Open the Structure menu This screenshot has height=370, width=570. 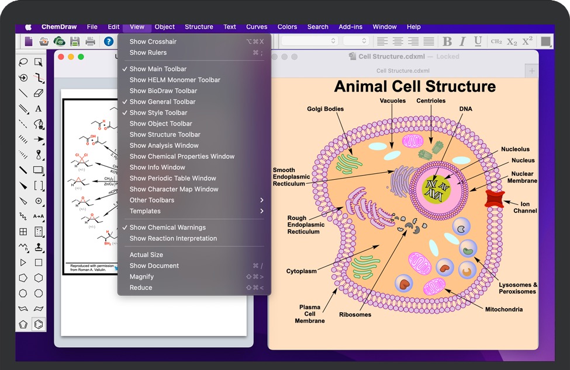[x=199, y=27]
